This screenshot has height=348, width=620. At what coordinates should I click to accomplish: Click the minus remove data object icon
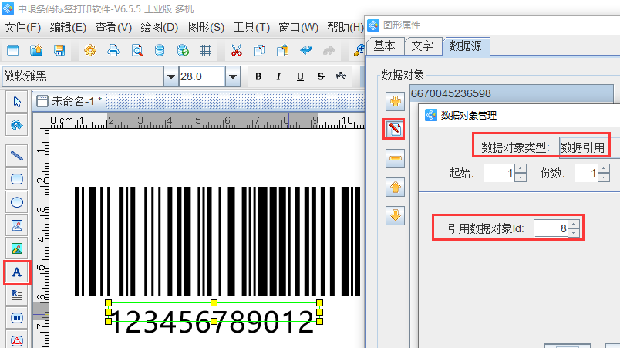(x=396, y=158)
